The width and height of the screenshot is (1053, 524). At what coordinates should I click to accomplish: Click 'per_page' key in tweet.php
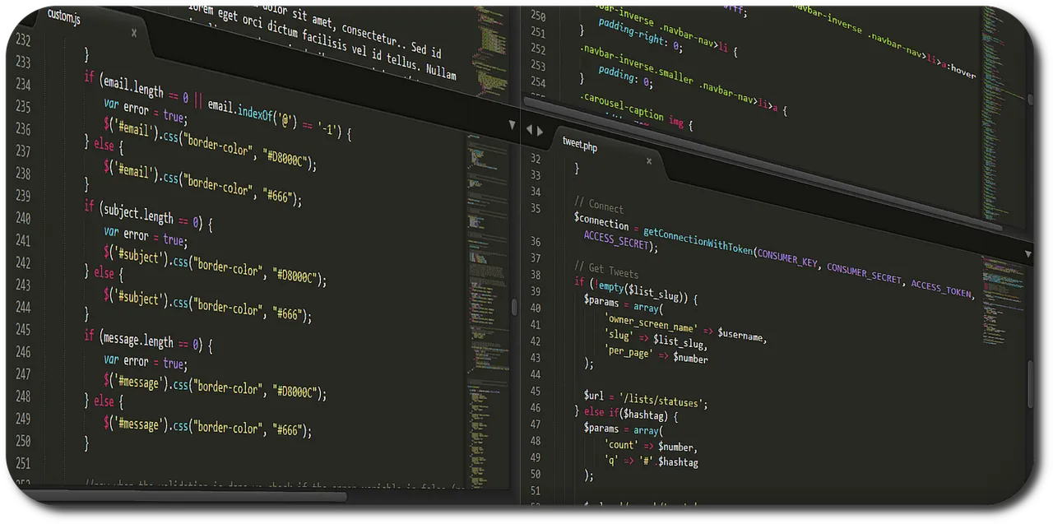(629, 353)
